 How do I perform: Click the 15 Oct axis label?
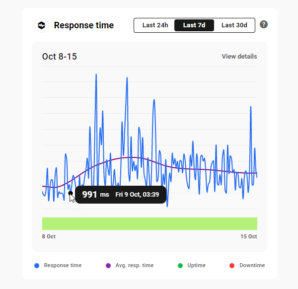pos(249,236)
